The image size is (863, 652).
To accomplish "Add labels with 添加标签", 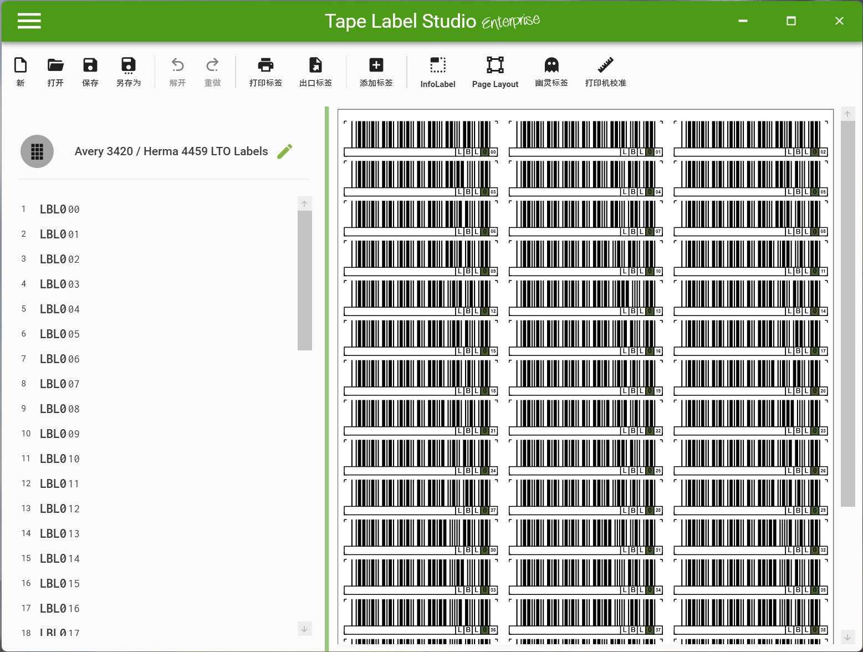I will tap(376, 72).
